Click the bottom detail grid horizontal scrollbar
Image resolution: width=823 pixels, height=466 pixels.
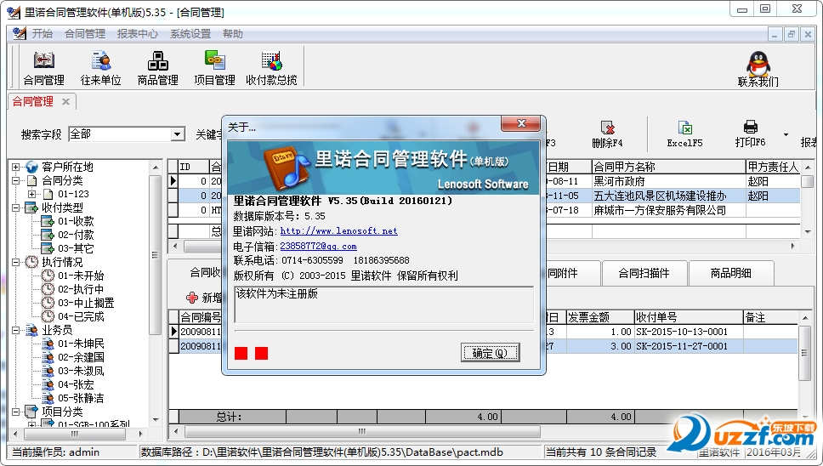tap(362, 431)
